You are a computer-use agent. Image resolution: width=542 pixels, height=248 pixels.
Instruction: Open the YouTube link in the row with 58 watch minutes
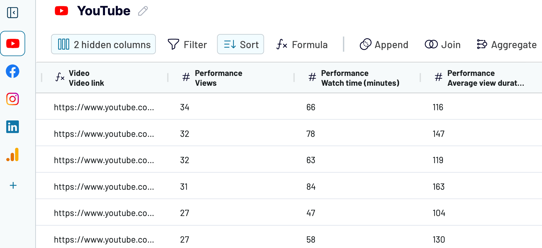pos(104,240)
